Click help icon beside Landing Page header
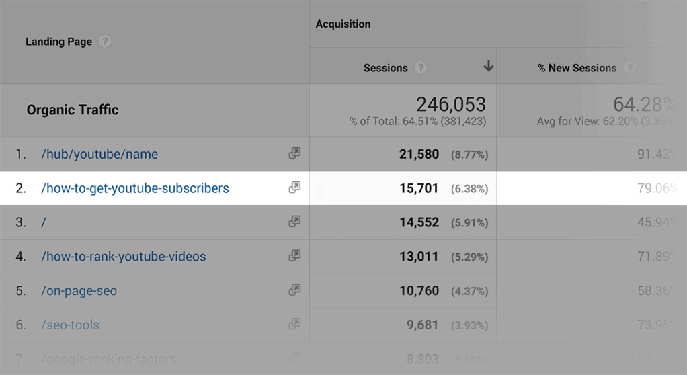 click(104, 42)
